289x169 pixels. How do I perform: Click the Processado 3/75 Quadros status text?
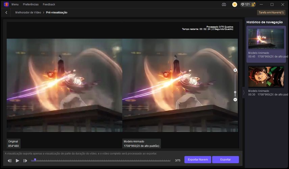[x=220, y=27]
